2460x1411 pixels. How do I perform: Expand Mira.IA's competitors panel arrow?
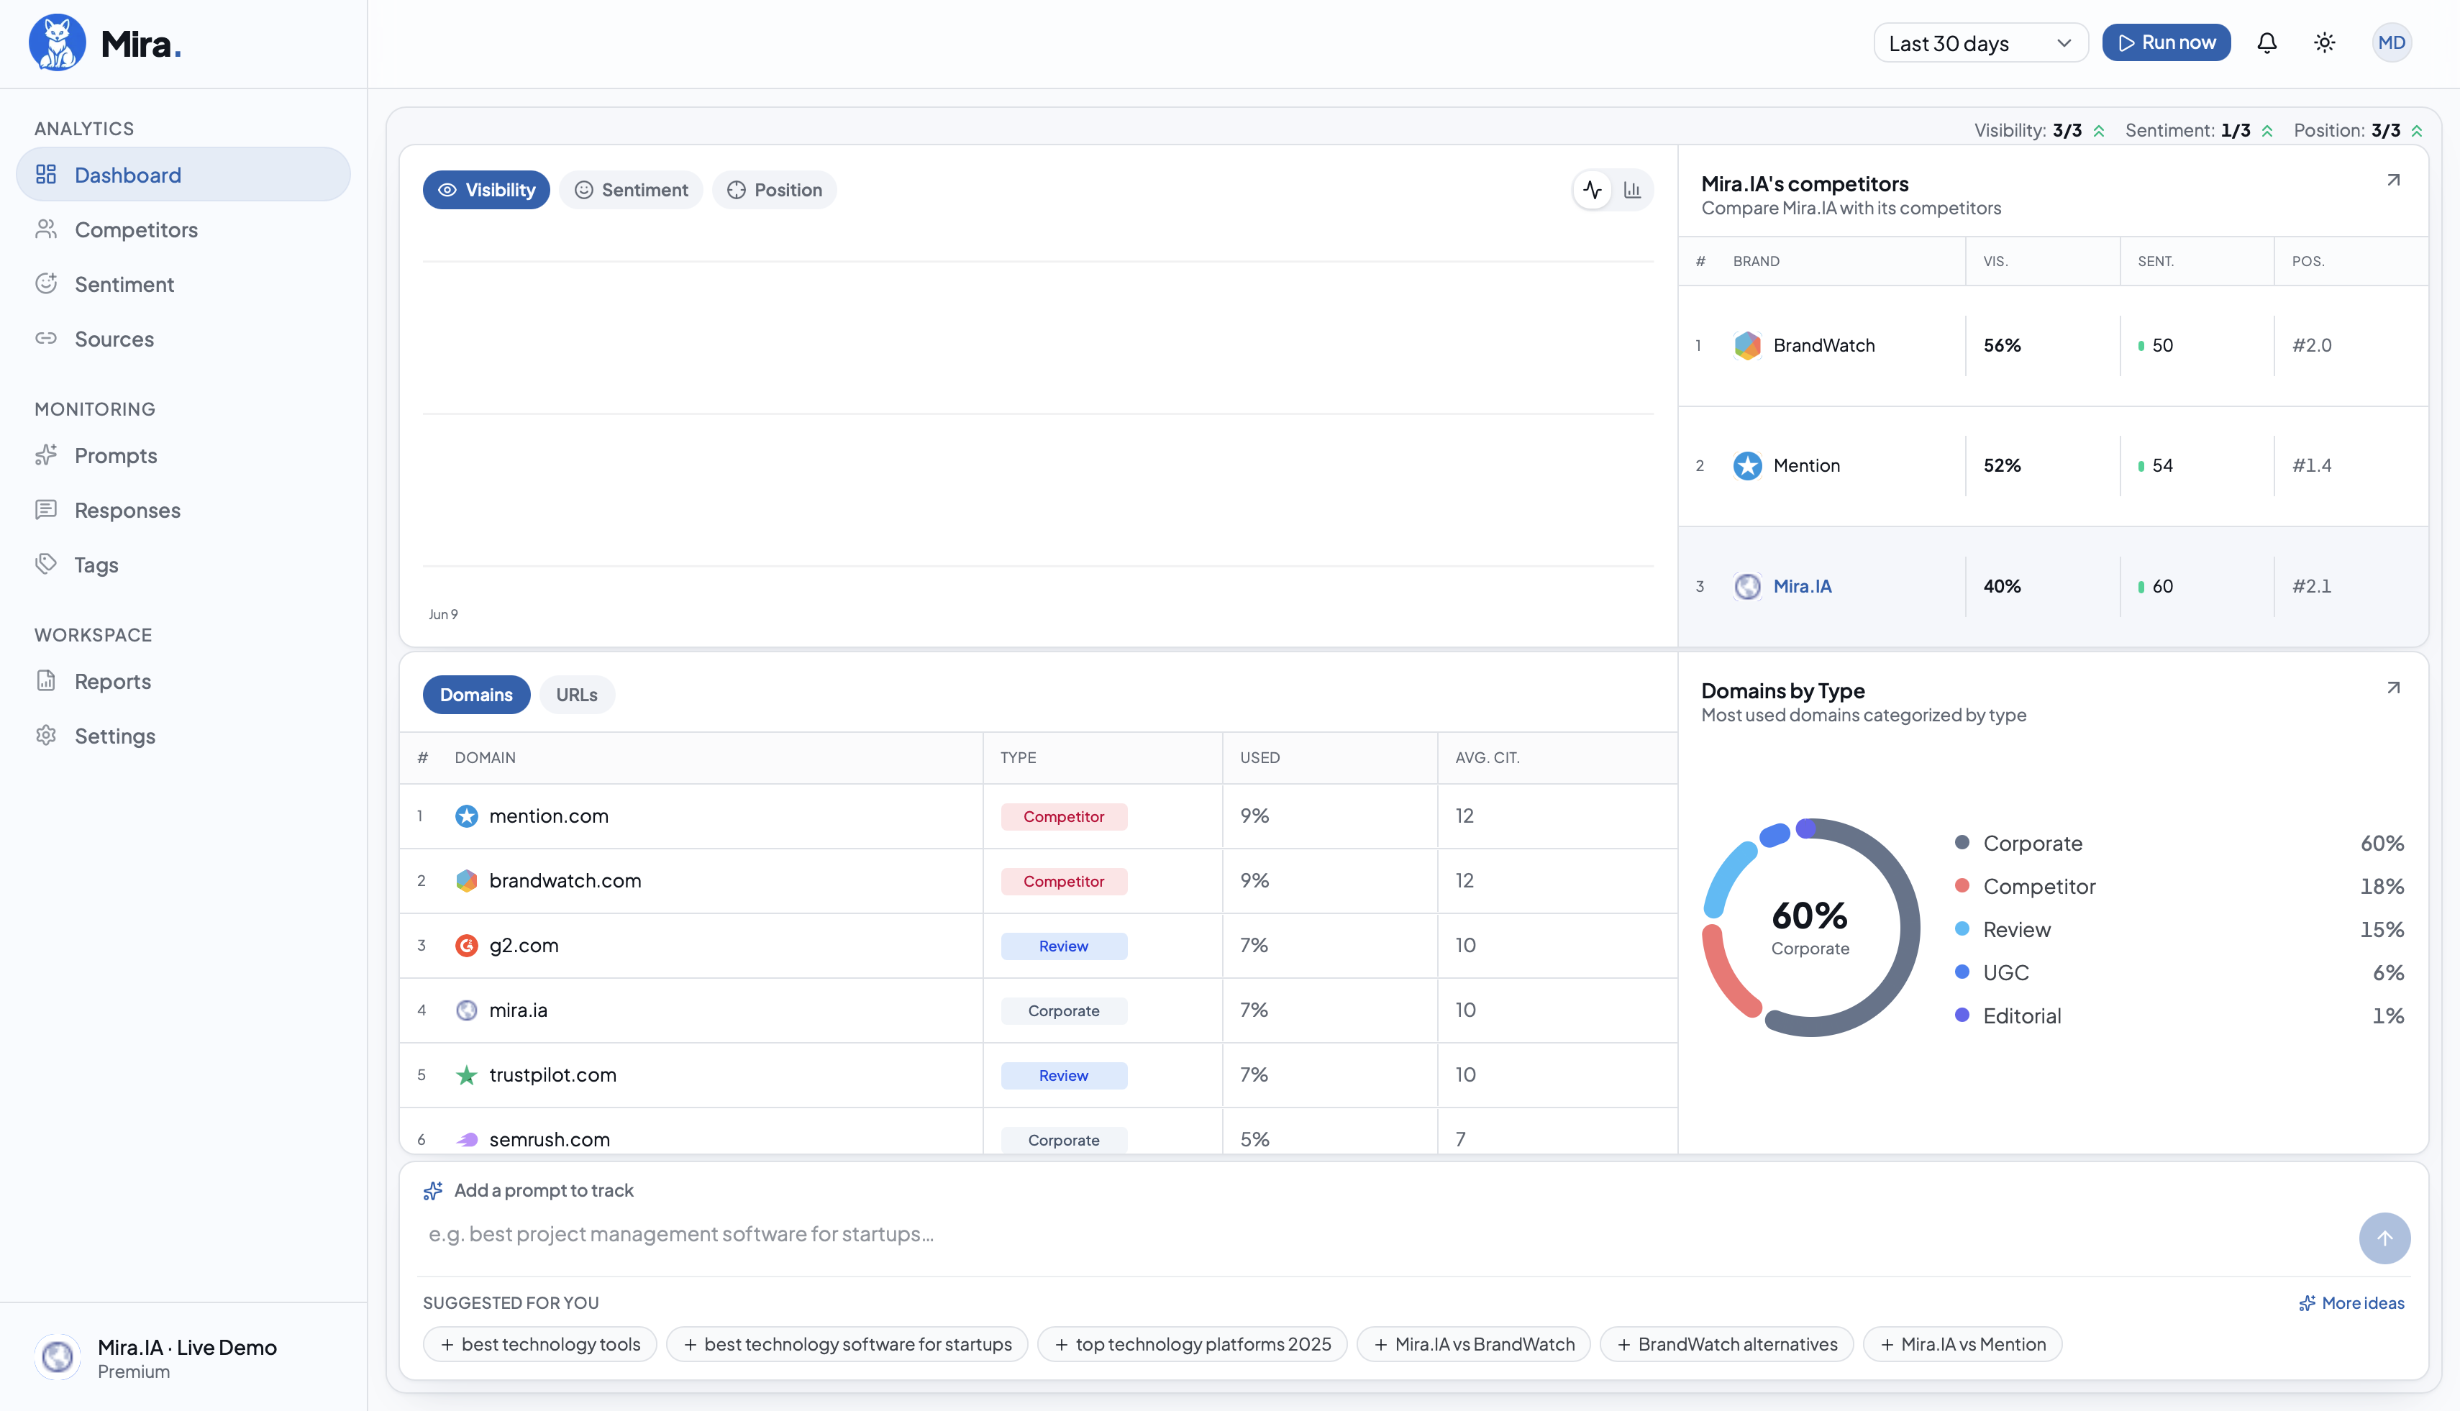(2393, 181)
